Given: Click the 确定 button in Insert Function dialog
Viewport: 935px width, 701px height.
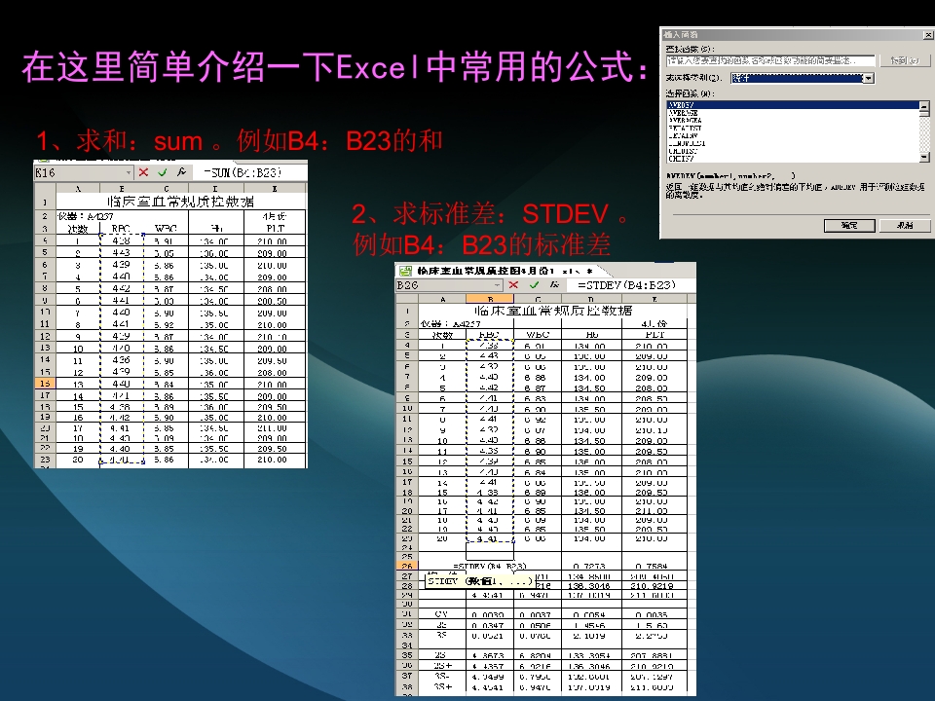Looking at the screenshot, I should point(851,225).
